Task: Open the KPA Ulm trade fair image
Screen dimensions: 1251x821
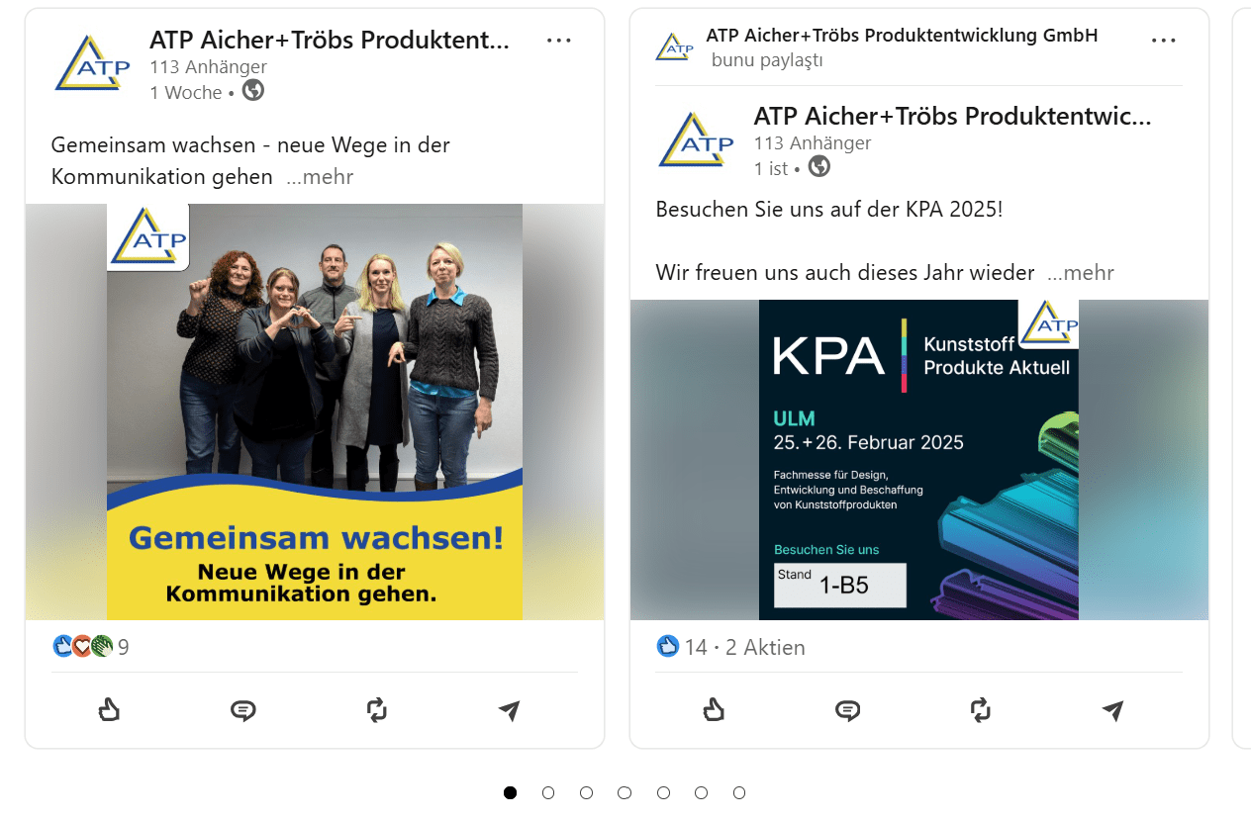Action: pos(919,460)
